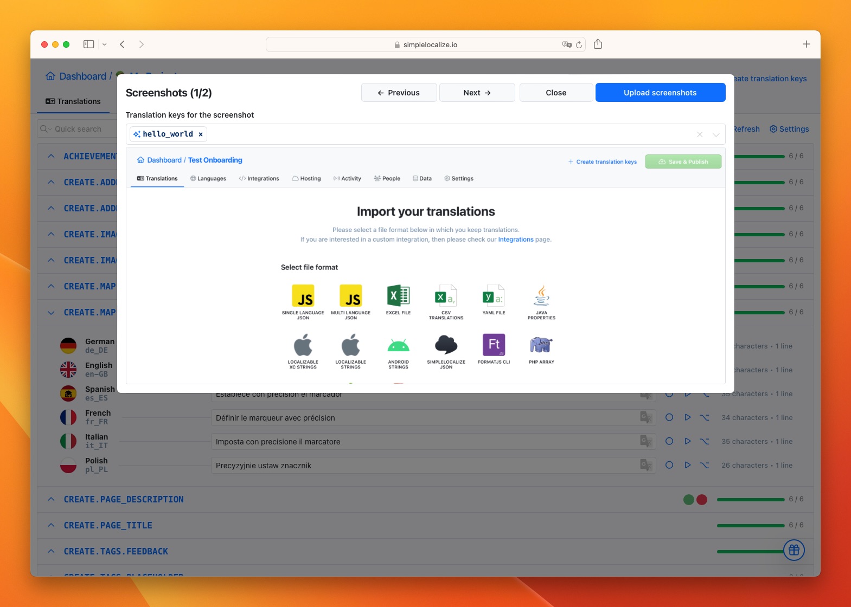Collapse the ACHIEVEMENT key group
The width and height of the screenshot is (851, 607).
pos(51,156)
